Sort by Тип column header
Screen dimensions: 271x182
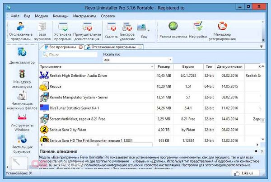click(209, 66)
